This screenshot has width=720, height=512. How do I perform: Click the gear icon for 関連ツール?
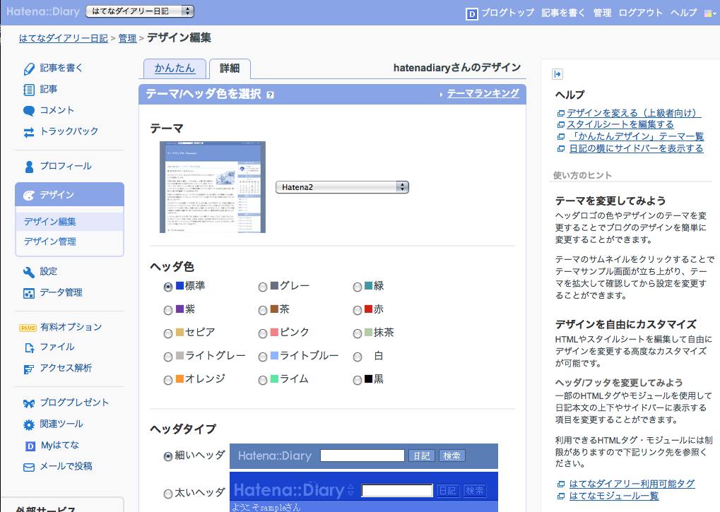(x=28, y=425)
